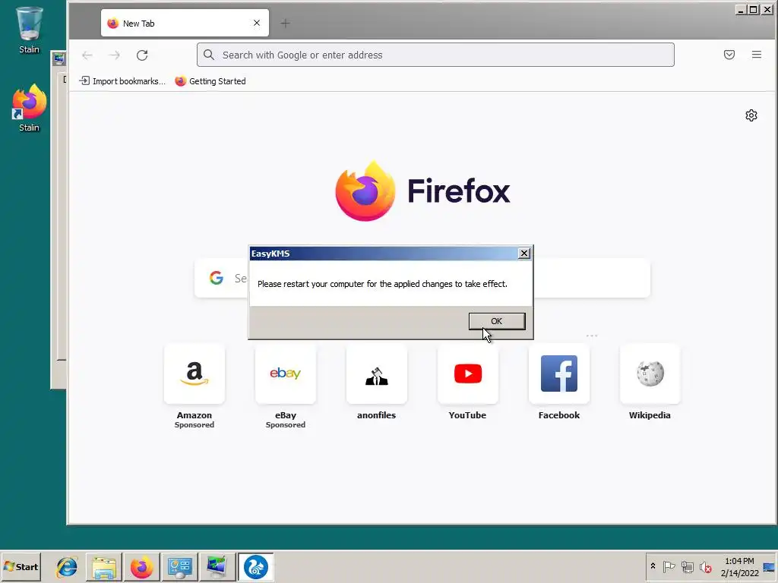778x583 pixels.
Task: Open options dots above Wikipedia tile
Action: (592, 336)
